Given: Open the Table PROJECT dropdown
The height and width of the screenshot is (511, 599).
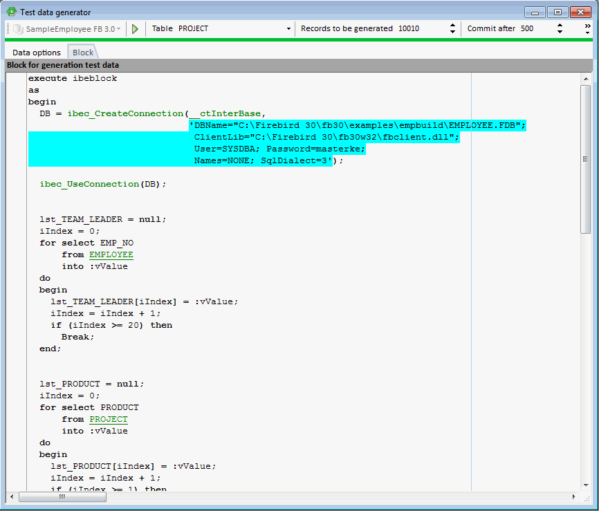Looking at the screenshot, I should pyautogui.click(x=288, y=28).
